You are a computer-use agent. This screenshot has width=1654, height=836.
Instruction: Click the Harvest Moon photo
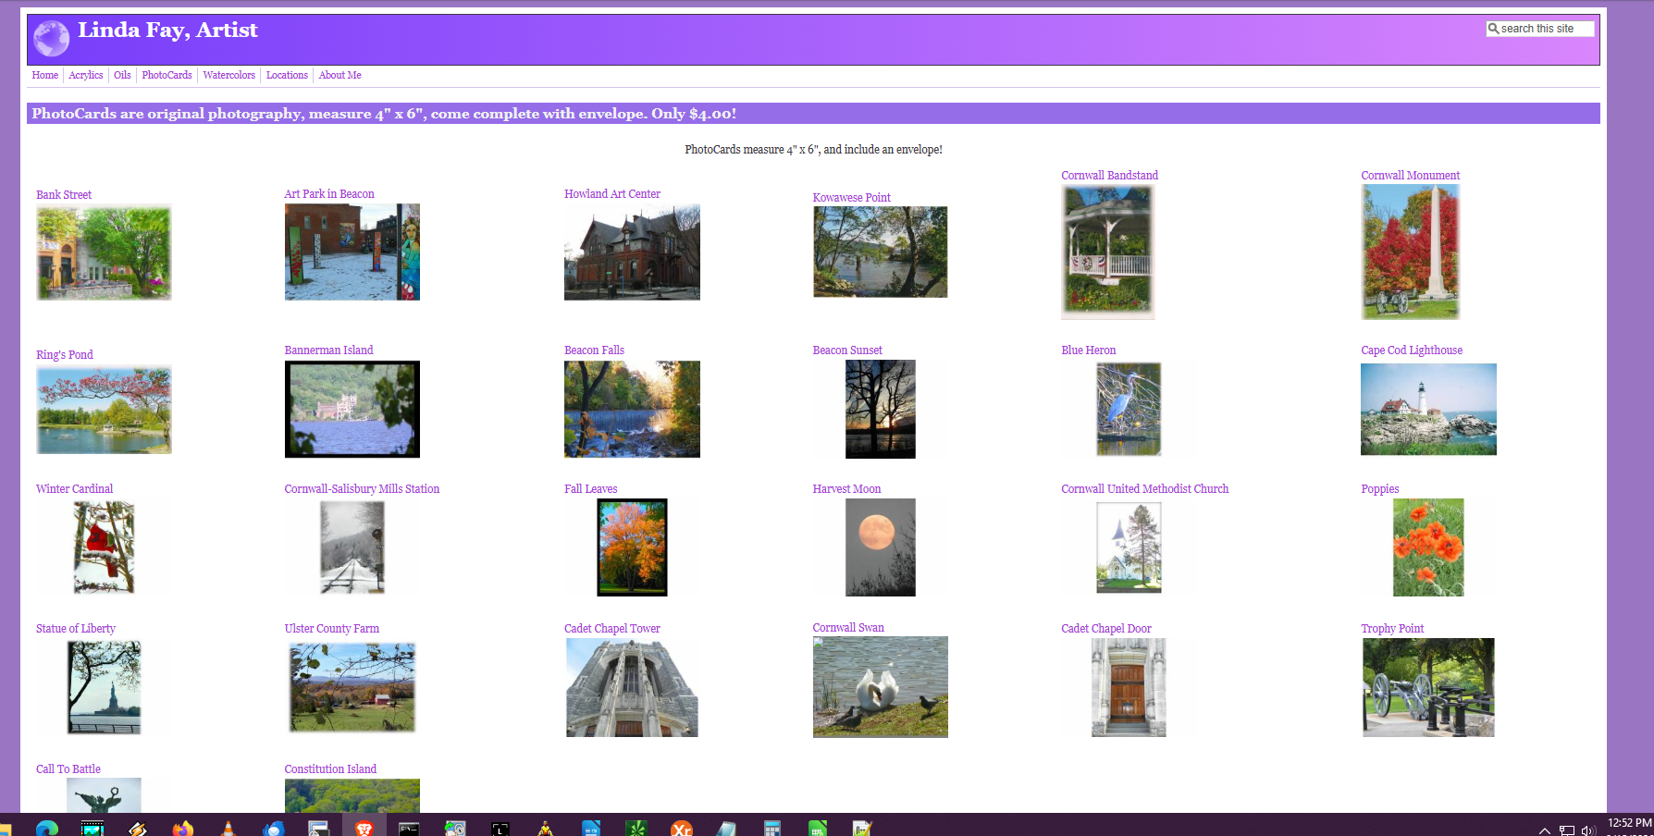pos(880,547)
